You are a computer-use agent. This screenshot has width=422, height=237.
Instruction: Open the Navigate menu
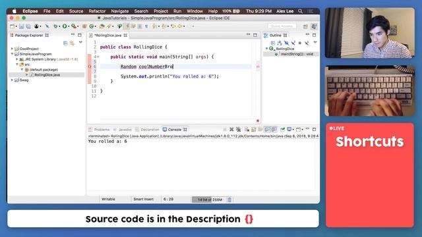[x=120, y=11]
